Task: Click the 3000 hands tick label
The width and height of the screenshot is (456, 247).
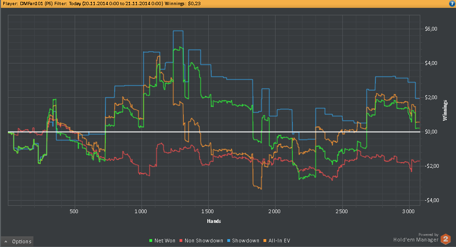Action: (x=408, y=211)
